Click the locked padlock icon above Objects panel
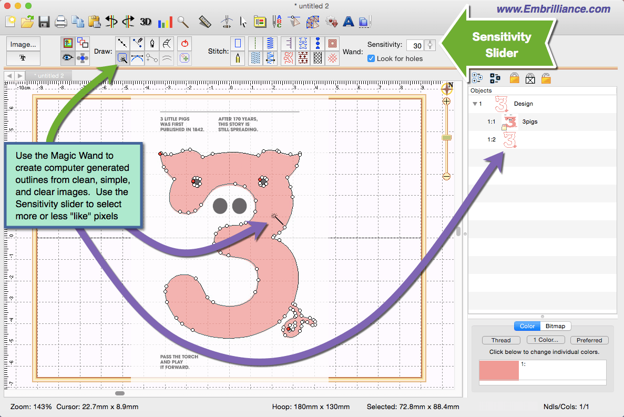The height and width of the screenshot is (417, 624). pos(513,78)
